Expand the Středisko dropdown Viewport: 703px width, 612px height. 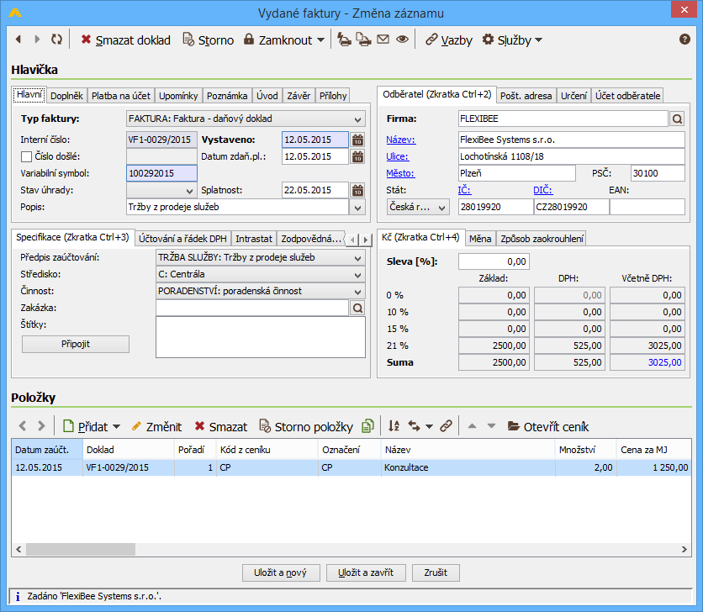click(x=357, y=275)
